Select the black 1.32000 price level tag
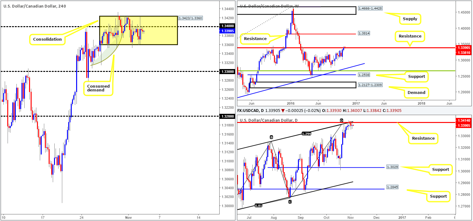 coord(227,116)
